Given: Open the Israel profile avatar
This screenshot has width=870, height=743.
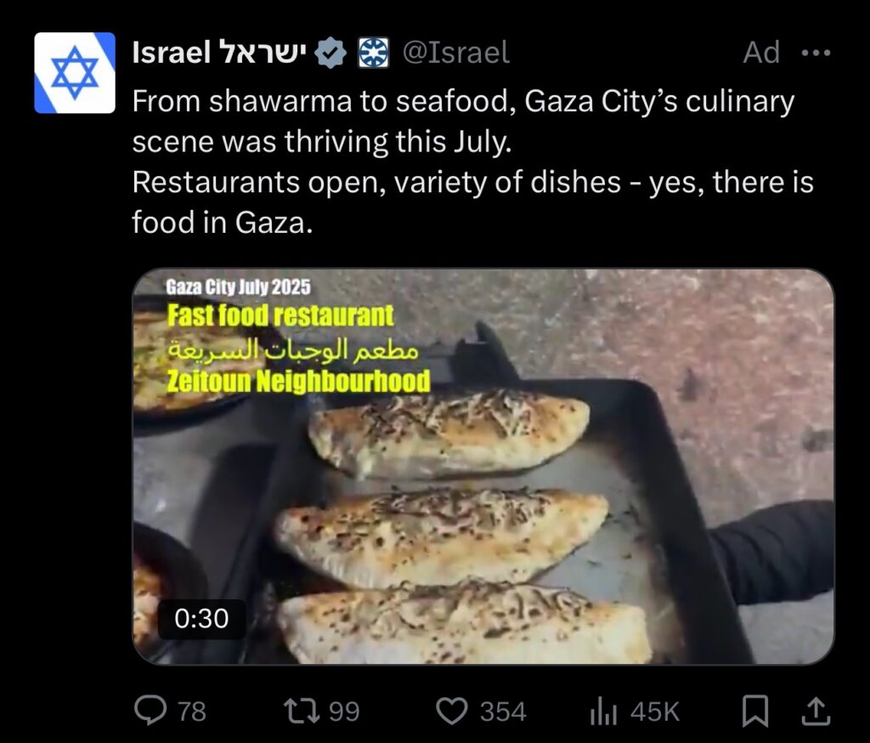Looking at the screenshot, I should pos(75,73).
